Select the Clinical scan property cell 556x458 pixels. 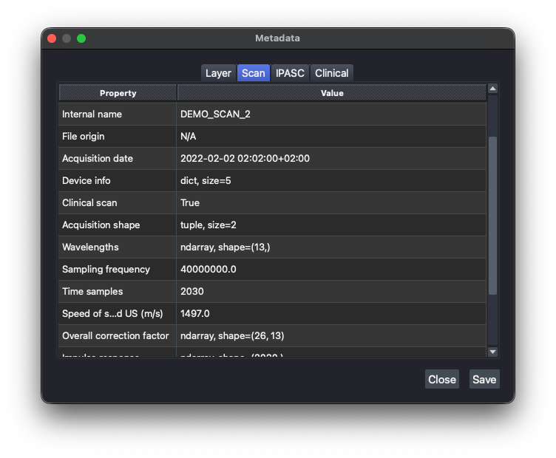118,202
